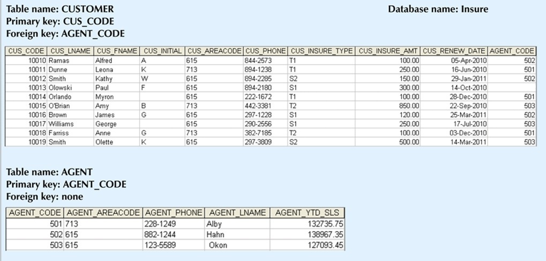Viewport: 546px width, 261px height.
Task: Click the AGENT_YTD_SLS column header
Action: click(x=307, y=213)
